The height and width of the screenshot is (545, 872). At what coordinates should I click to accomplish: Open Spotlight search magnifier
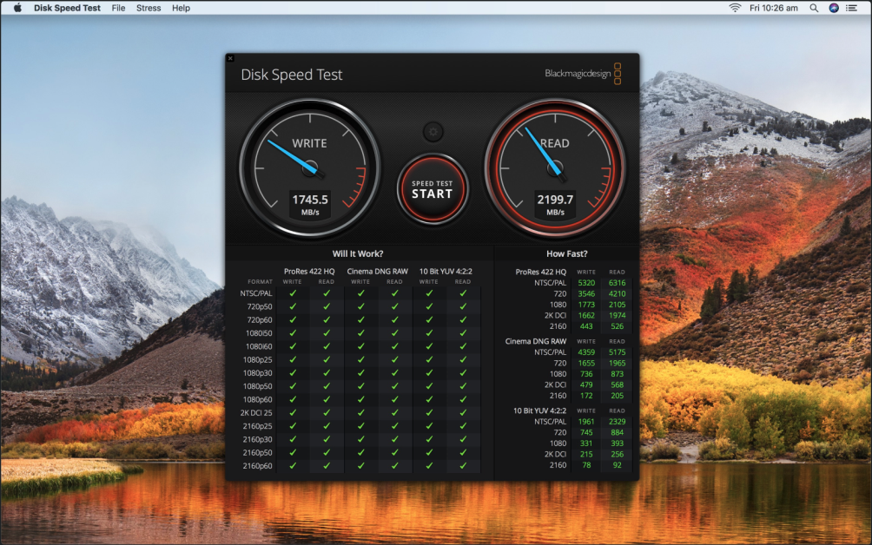tap(814, 8)
